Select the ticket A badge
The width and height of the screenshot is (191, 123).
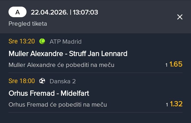click(x=18, y=12)
